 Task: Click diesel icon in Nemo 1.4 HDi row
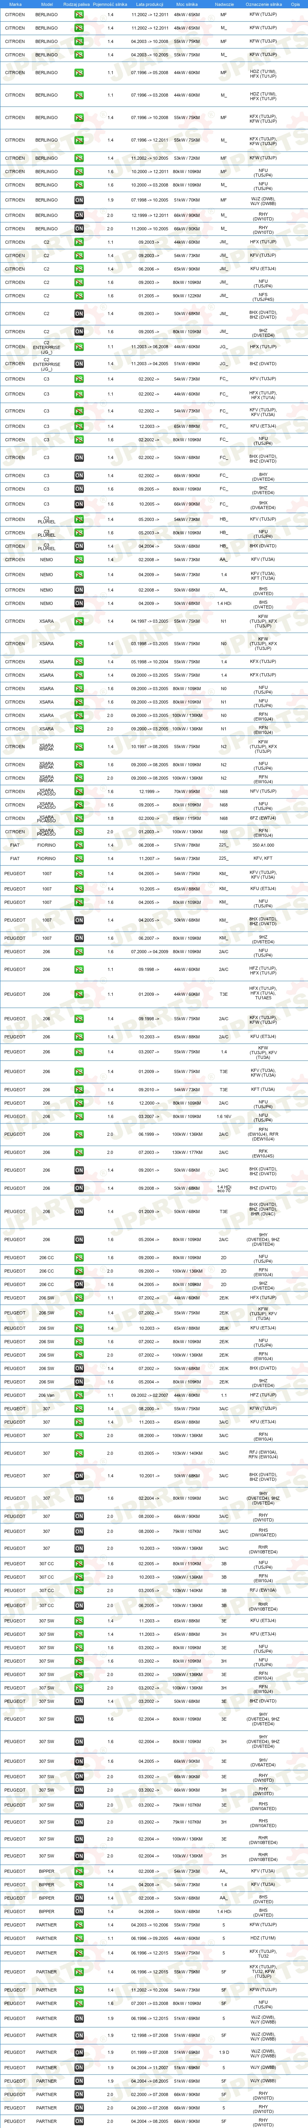79,604
